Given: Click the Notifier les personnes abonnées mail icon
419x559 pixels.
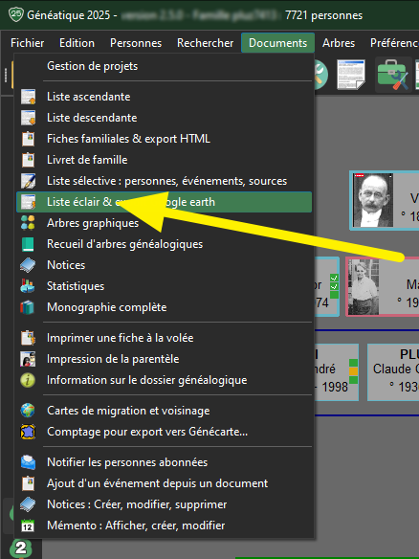Looking at the screenshot, I should pyautogui.click(x=28, y=462).
